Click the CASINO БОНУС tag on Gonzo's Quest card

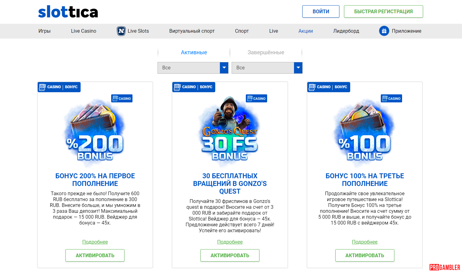[x=194, y=87]
